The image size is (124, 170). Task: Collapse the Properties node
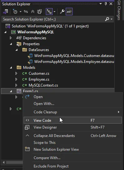11,44
